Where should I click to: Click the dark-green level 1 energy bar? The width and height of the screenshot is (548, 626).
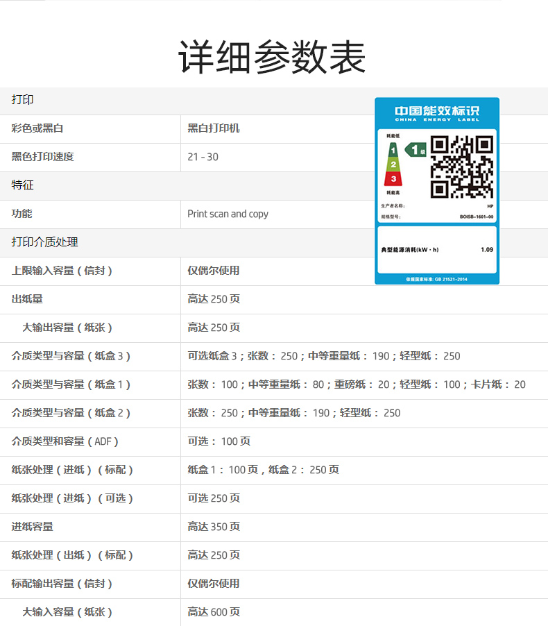click(x=393, y=150)
